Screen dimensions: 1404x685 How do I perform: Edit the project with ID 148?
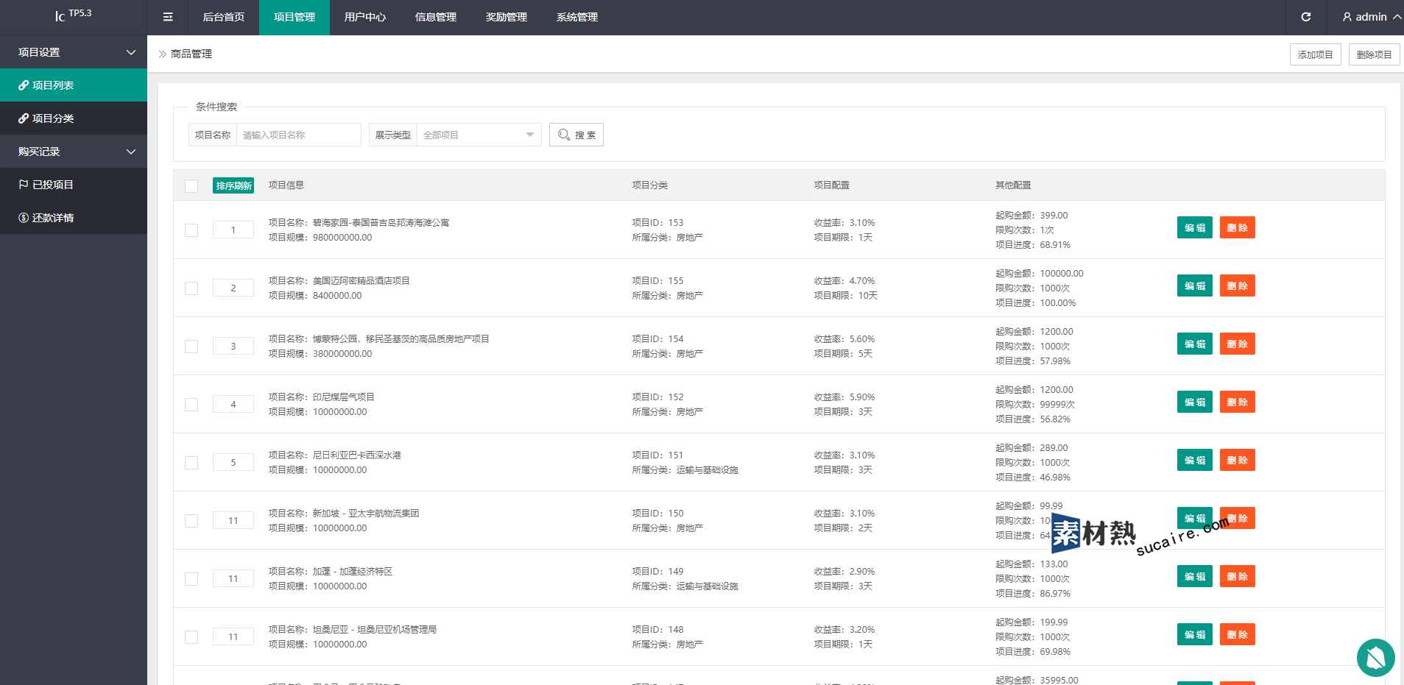tap(1194, 634)
